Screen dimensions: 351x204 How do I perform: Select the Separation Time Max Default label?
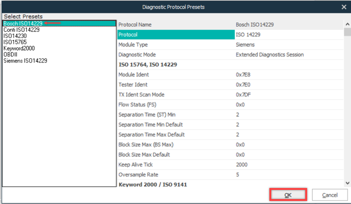tap(152, 135)
